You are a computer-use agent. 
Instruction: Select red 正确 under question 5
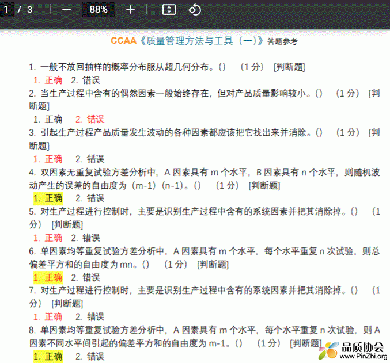point(48,238)
